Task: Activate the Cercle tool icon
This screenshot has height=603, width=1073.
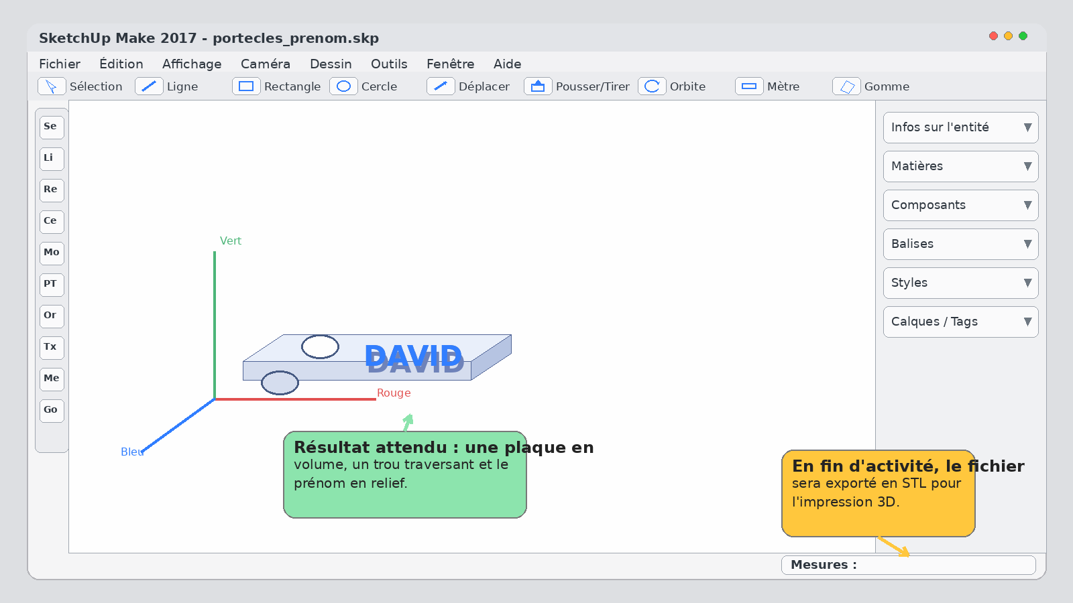Action: pyautogui.click(x=343, y=86)
